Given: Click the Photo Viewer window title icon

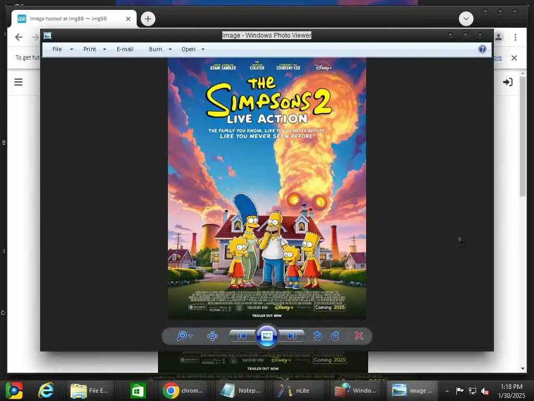Looking at the screenshot, I should pyautogui.click(x=47, y=36).
